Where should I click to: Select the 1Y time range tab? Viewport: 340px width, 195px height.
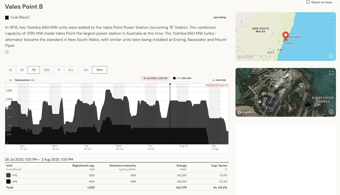[x=59, y=70]
